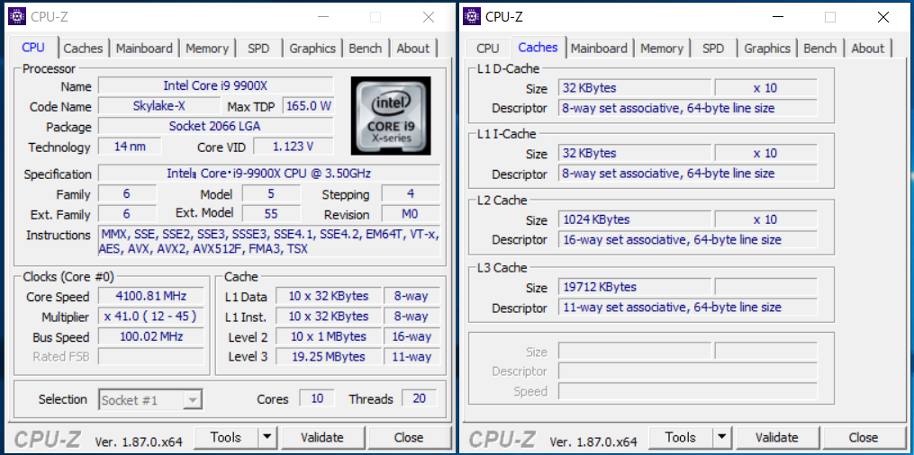
Task: Click the Specification field i9-9900X CPU @ 3.50GHz
Action: (x=268, y=174)
